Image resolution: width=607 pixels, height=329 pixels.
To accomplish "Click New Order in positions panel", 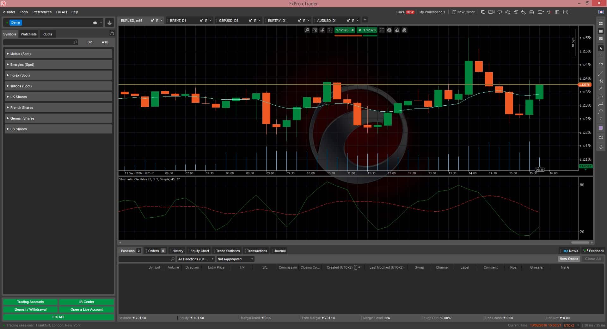I will (x=568, y=259).
